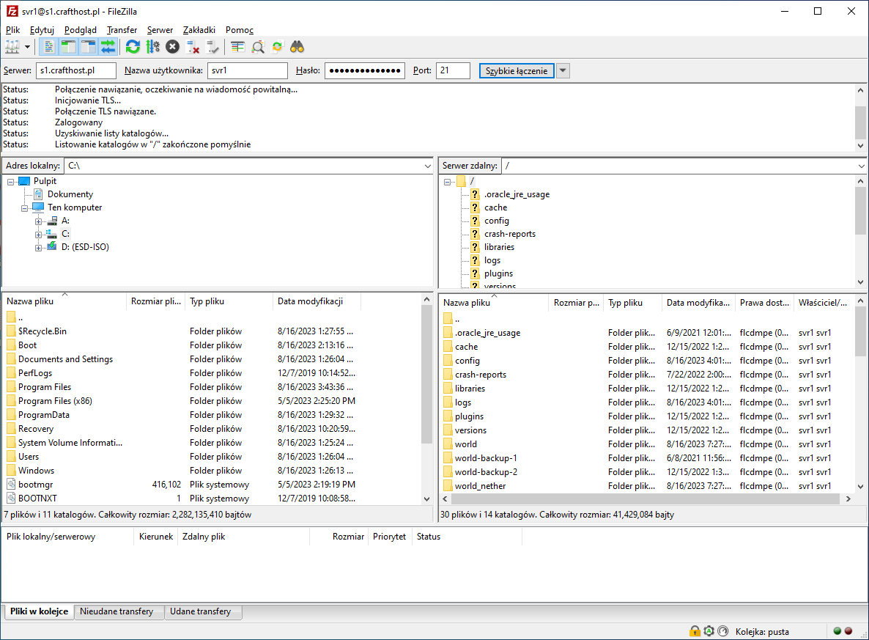The width and height of the screenshot is (869, 640).
Task: Select the bootmgr system file
Action: point(35,484)
